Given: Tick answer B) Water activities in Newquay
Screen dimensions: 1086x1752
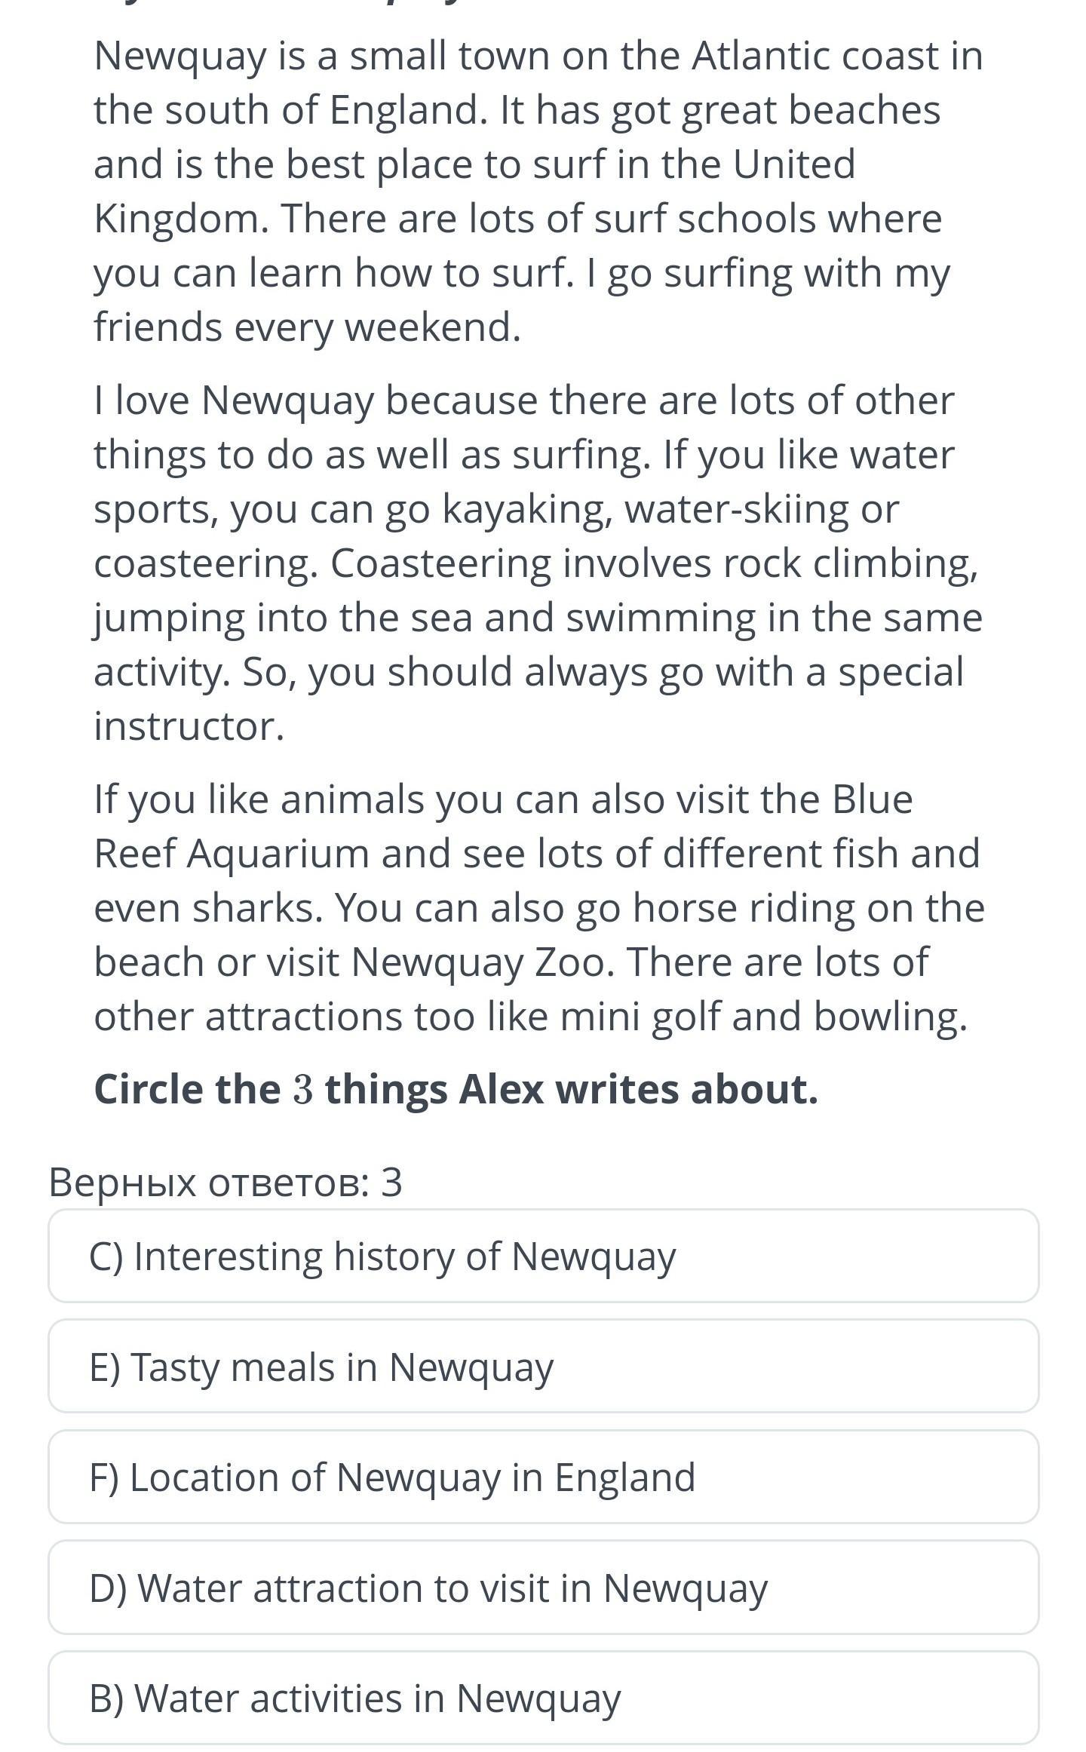Looking at the screenshot, I should (x=543, y=1698).
